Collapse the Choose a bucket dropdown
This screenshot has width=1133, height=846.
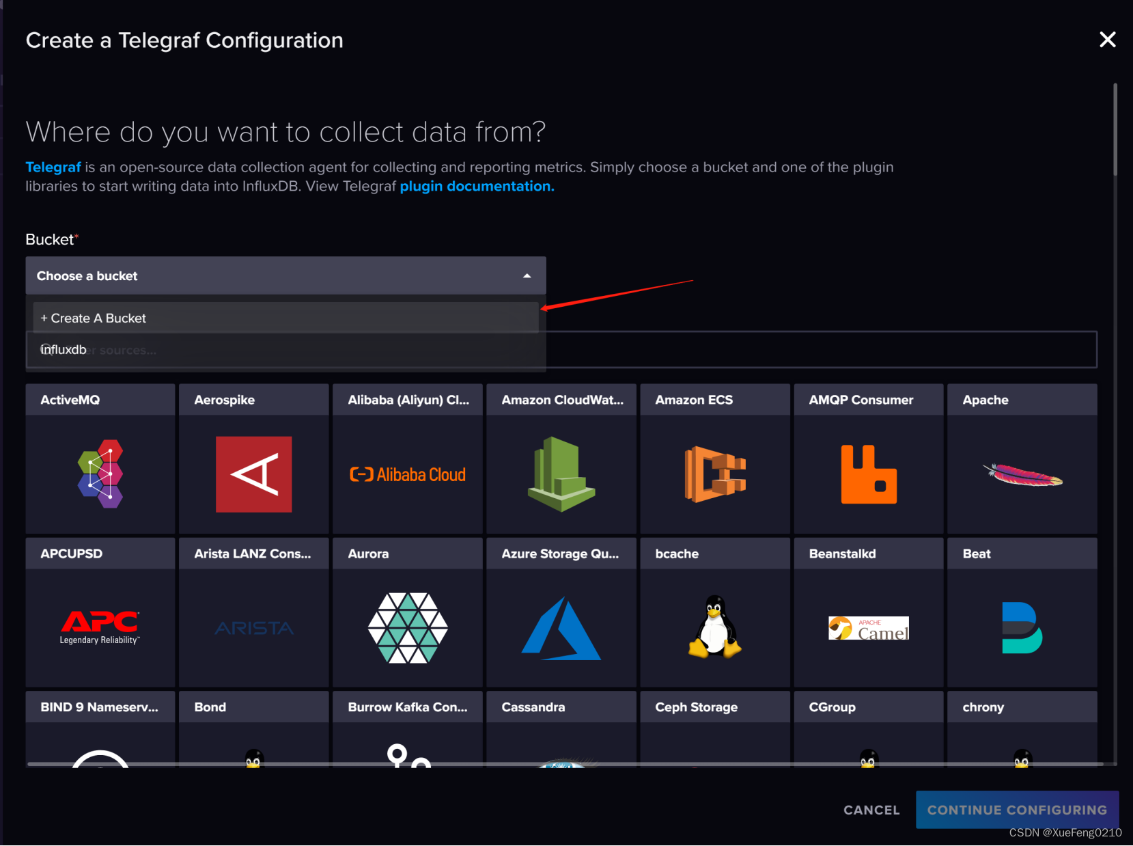point(285,276)
